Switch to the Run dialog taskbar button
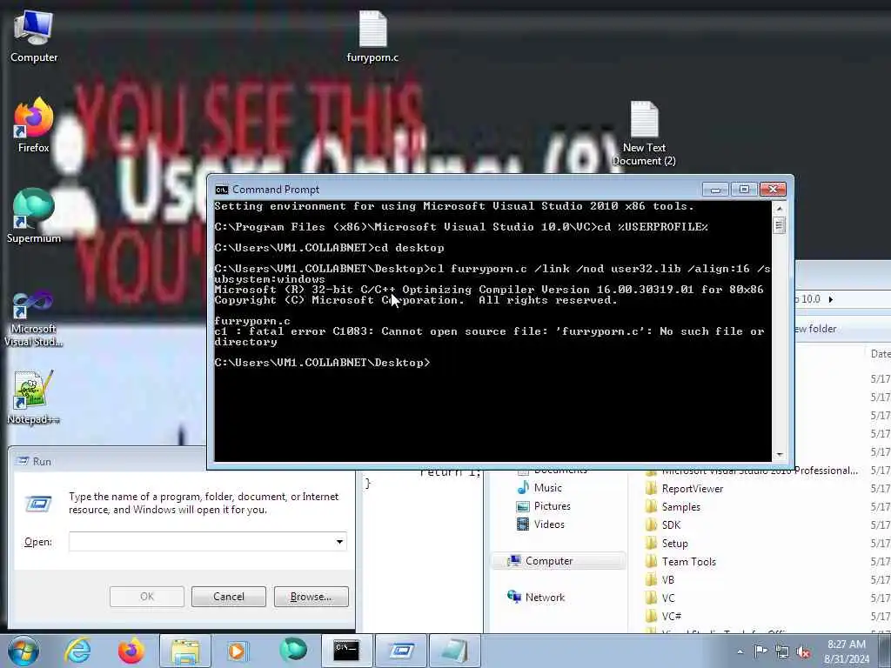Viewport: 891px width, 668px height. pos(400,651)
